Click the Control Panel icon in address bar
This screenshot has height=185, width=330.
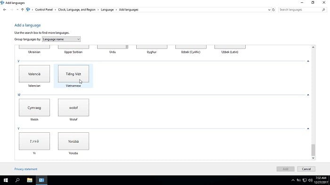[28, 9]
